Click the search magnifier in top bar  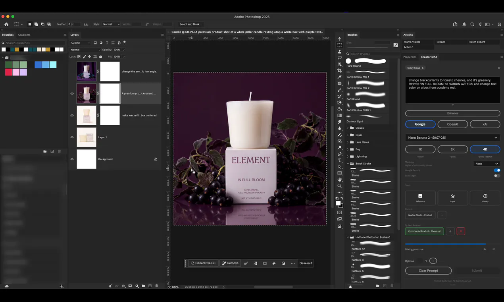tap(472, 24)
